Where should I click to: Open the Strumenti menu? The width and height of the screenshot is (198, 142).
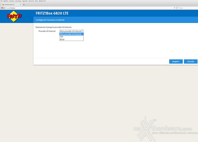click(31, 1)
